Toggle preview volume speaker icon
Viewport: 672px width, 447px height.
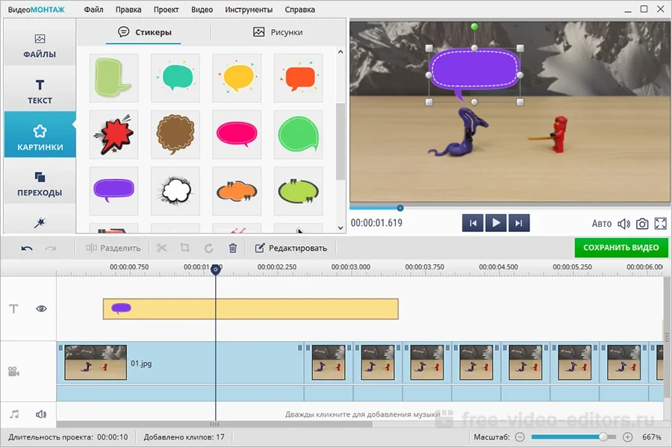coord(624,223)
